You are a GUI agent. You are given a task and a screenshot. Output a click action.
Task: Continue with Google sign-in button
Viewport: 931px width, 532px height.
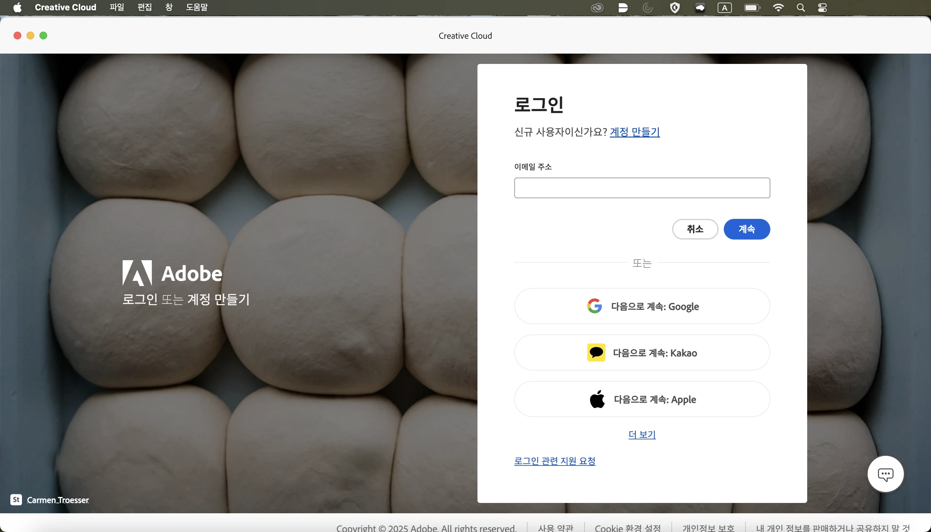pos(642,306)
